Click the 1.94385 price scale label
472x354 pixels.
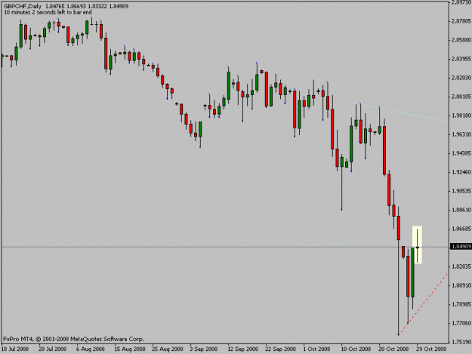(461, 153)
